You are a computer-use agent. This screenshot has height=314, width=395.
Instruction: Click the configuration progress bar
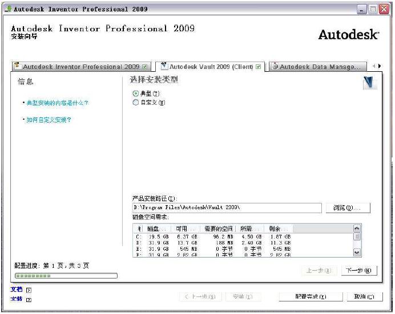point(66,276)
